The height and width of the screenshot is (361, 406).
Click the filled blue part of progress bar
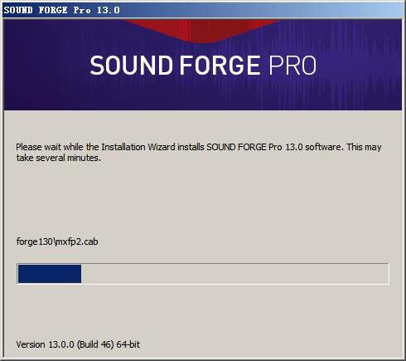point(50,274)
